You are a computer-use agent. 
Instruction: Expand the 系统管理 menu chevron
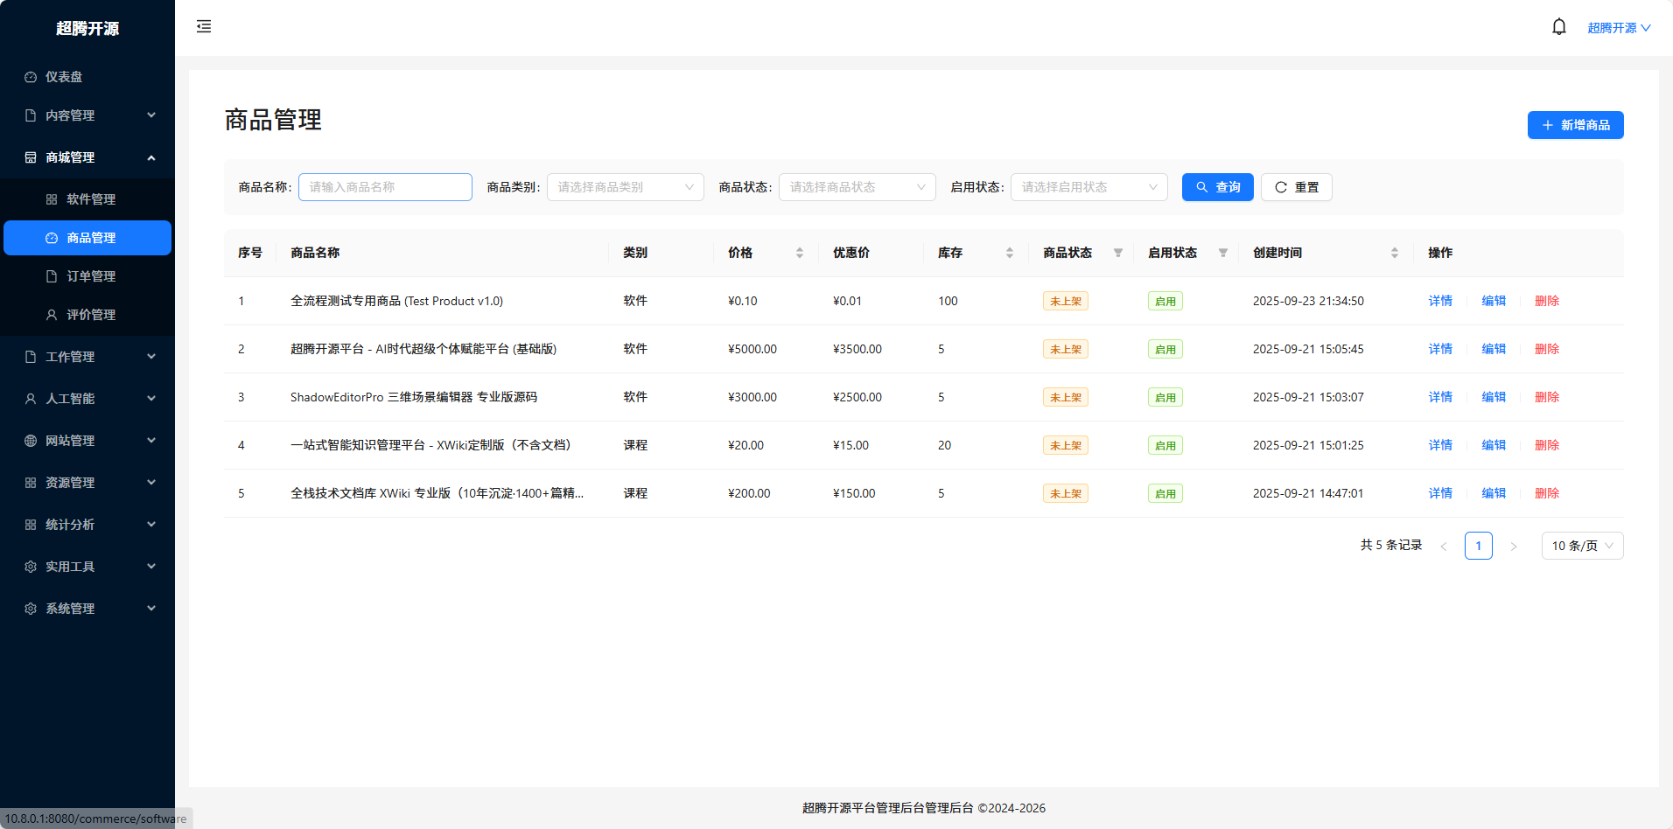click(150, 608)
